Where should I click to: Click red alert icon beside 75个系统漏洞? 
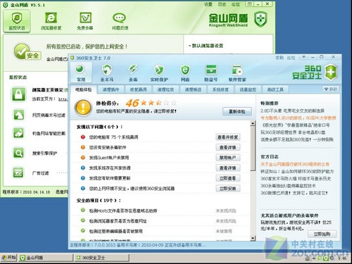coord(83,137)
